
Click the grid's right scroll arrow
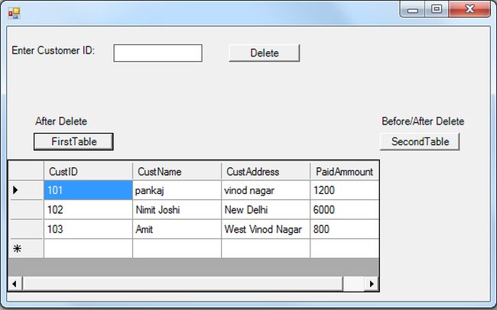[x=372, y=283]
